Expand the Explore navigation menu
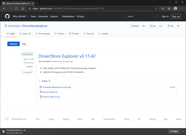This screenshot has height=135, width=186. click(x=55, y=16)
